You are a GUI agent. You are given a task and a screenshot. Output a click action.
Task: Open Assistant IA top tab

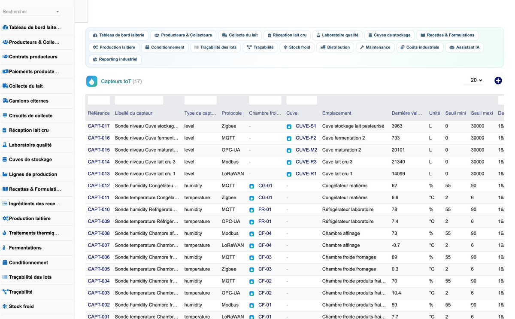click(464, 47)
